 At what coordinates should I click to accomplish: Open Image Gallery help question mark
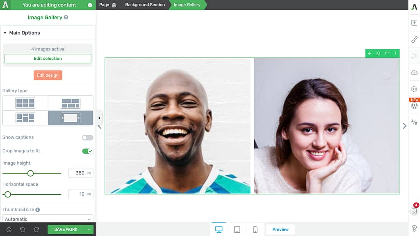coord(66,17)
